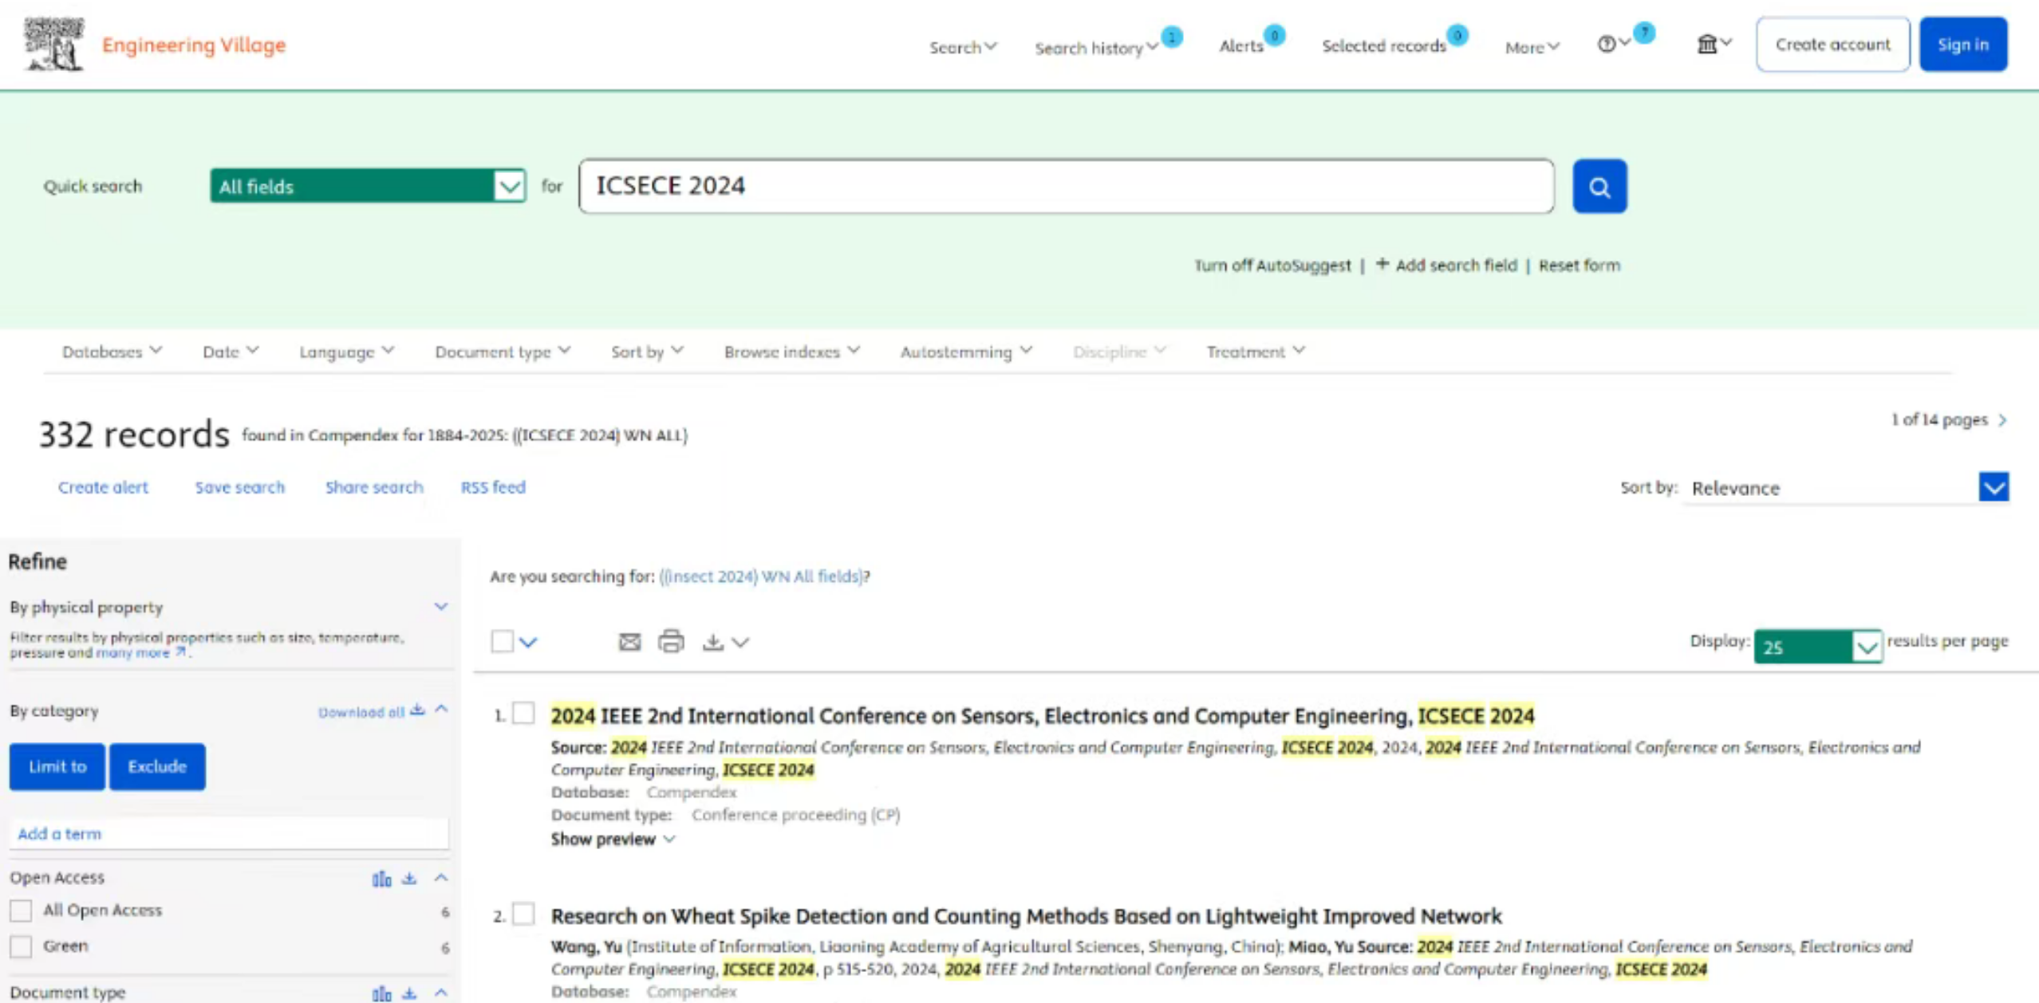Screen dimensions: 2039x1003
Task: Print selected records with printer icon
Action: (671, 641)
